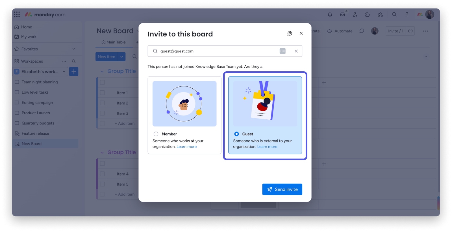Open the notifications bell

click(x=330, y=14)
